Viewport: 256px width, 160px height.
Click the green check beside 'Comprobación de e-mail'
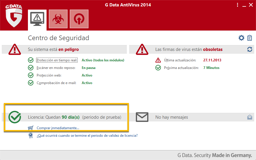click(x=31, y=83)
